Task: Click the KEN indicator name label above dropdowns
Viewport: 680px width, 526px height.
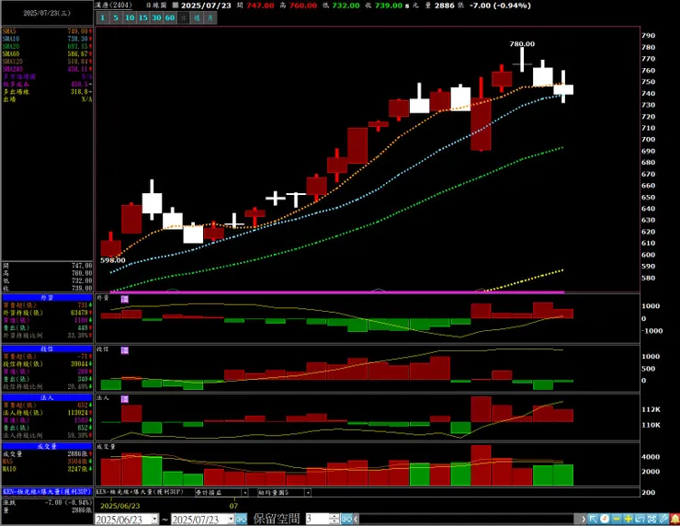Action: point(140,492)
